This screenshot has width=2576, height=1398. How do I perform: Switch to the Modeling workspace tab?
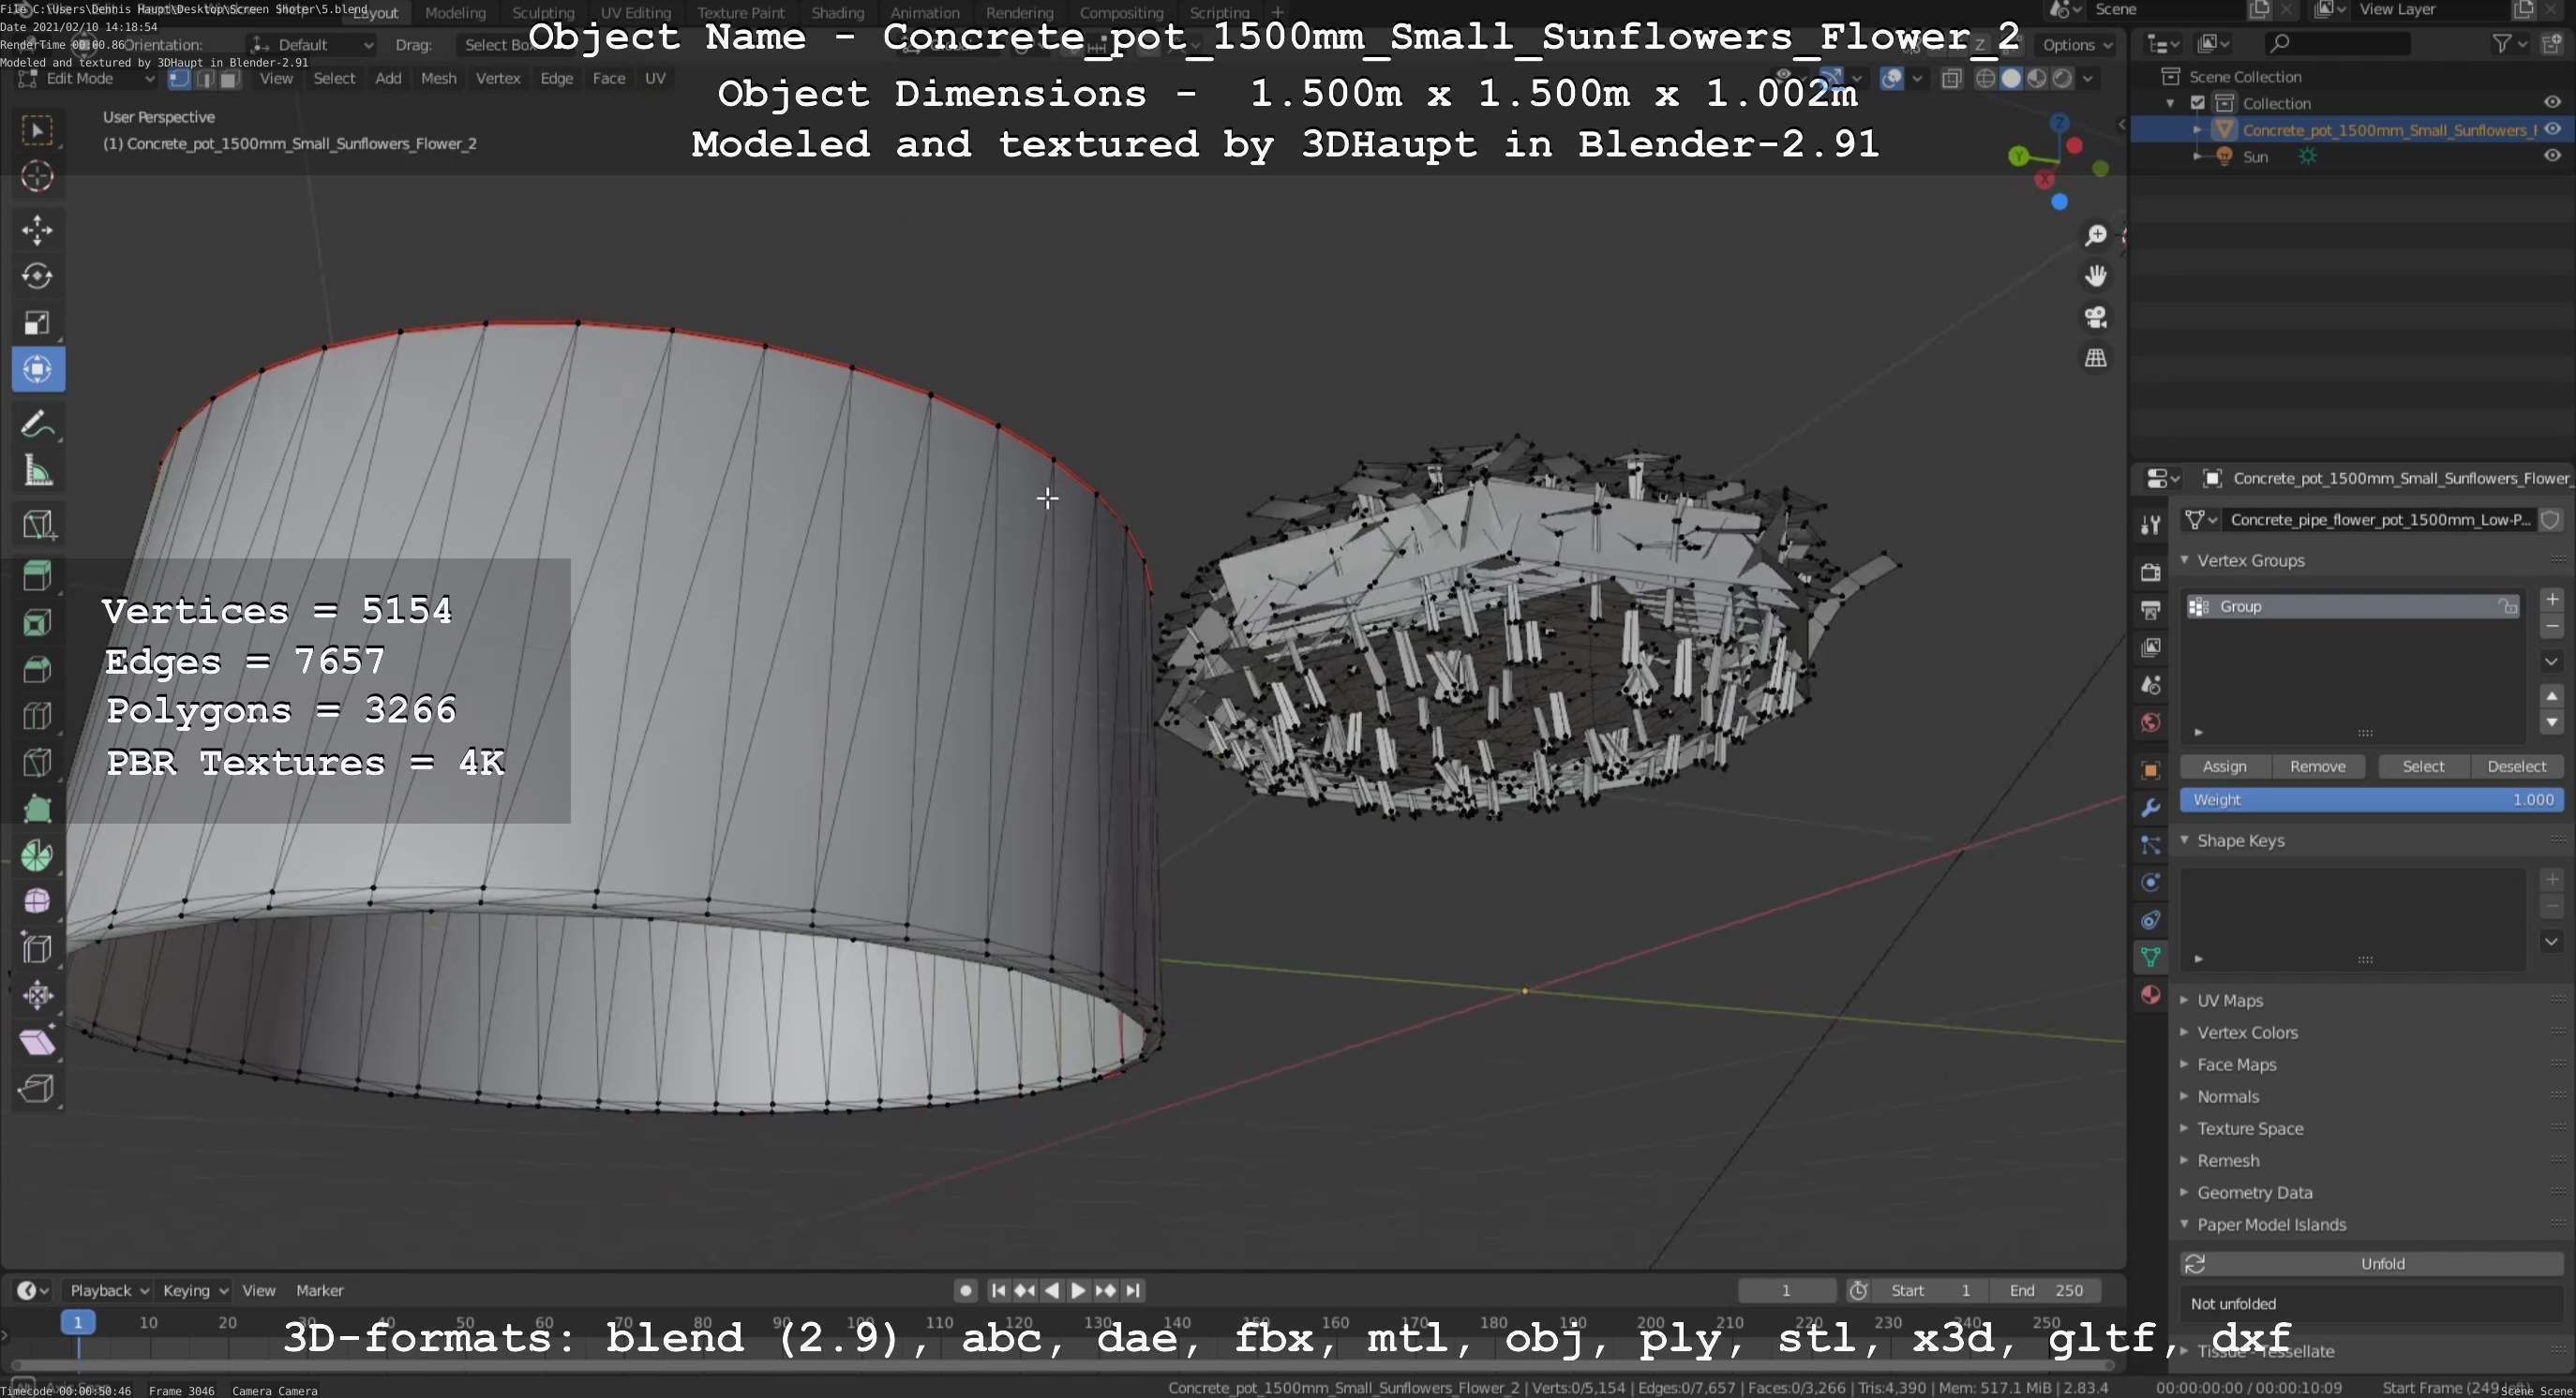pyautogui.click(x=455, y=13)
